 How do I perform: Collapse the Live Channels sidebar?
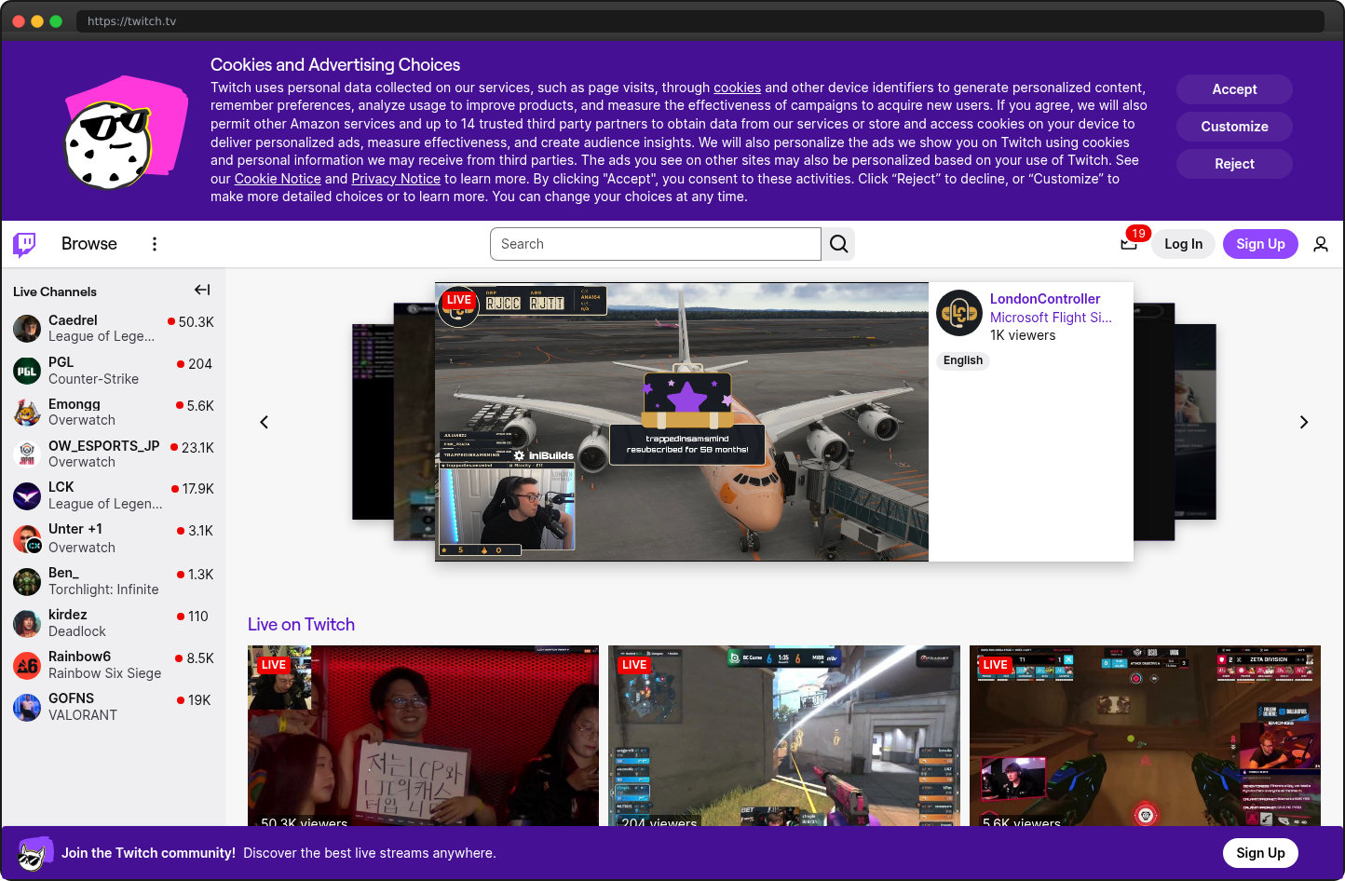201,290
